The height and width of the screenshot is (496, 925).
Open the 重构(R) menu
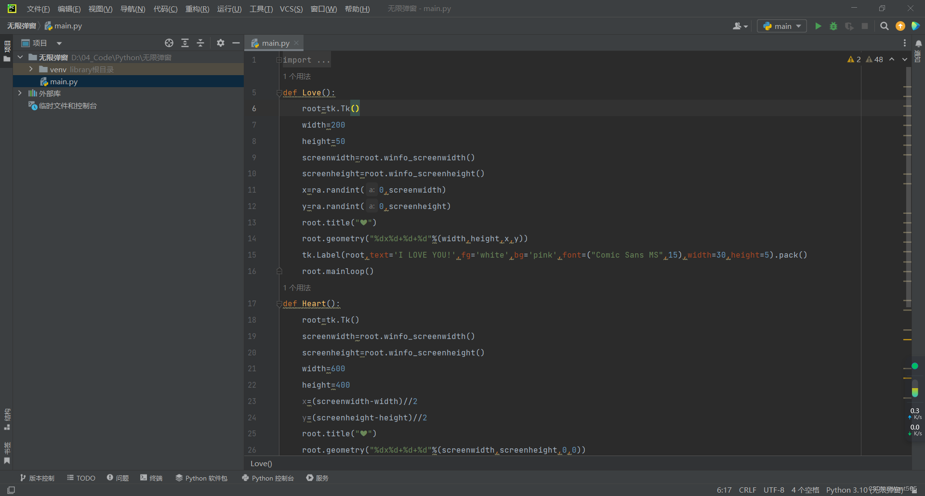click(197, 9)
